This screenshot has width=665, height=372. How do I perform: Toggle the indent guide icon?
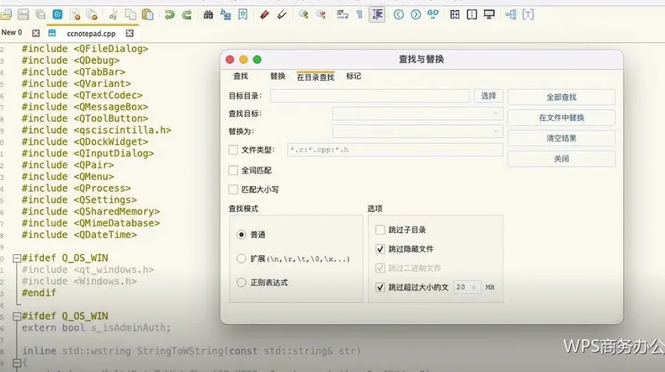377,15
